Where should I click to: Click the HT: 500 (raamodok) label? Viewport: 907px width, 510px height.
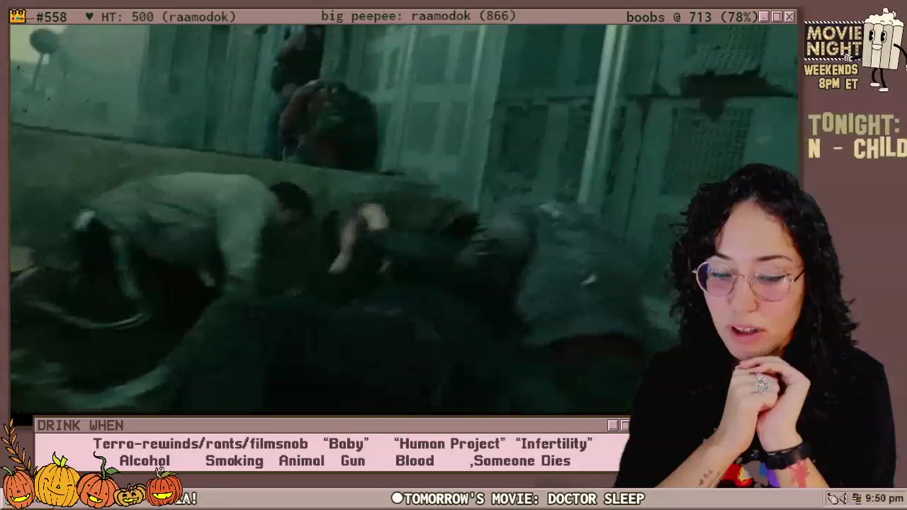click(x=168, y=17)
